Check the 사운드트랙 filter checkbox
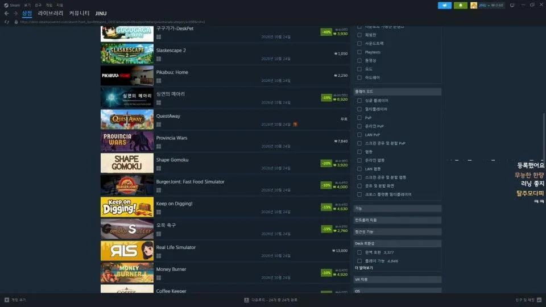The width and height of the screenshot is (546, 307). (359, 44)
